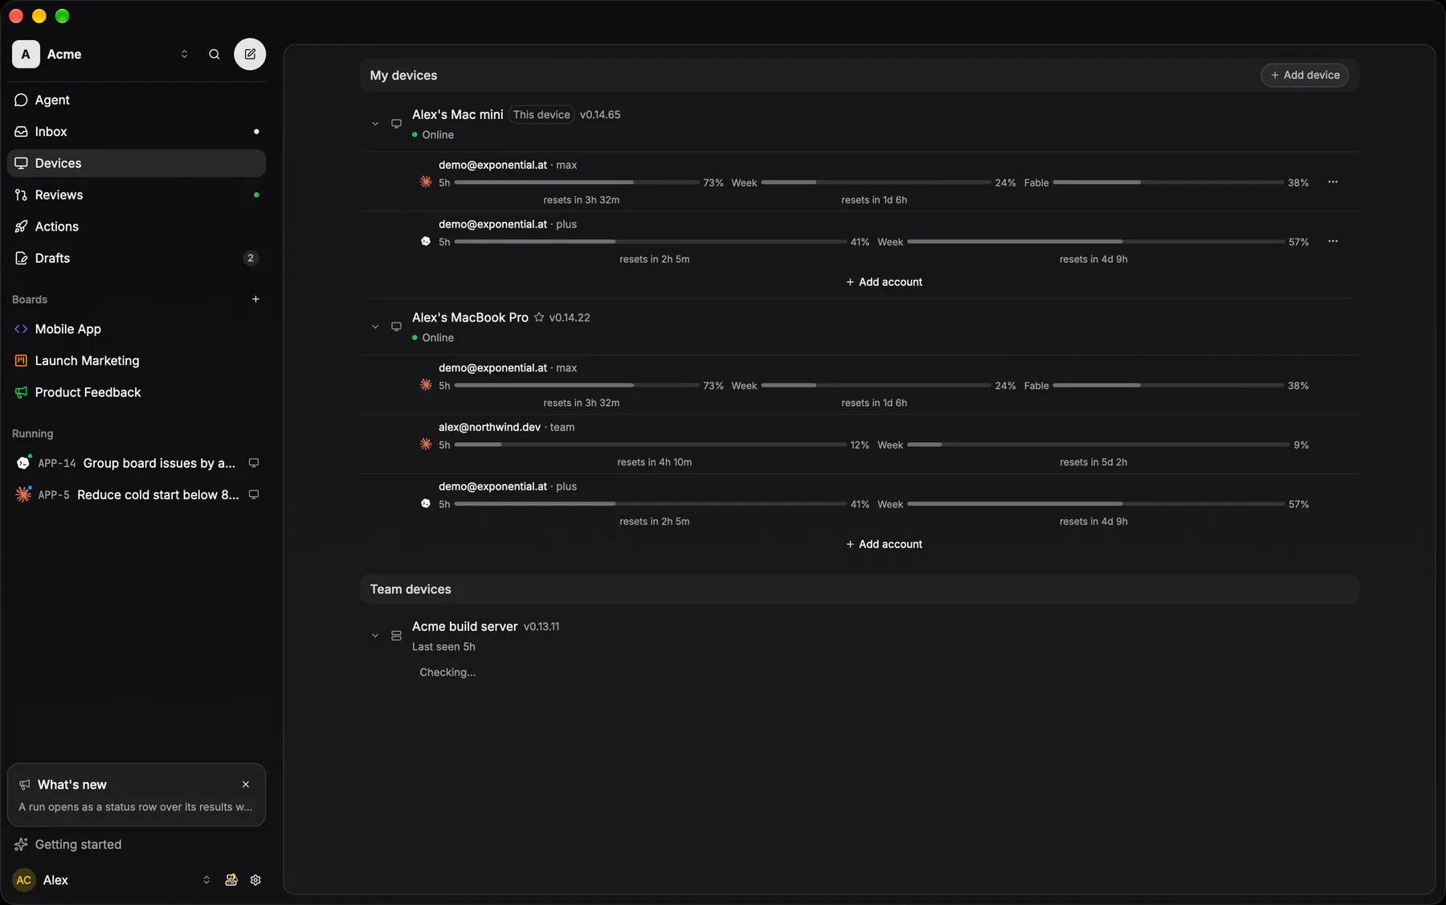1446x905 pixels.
Task: Click Mac mini max 5h usage bar
Action: click(x=577, y=182)
